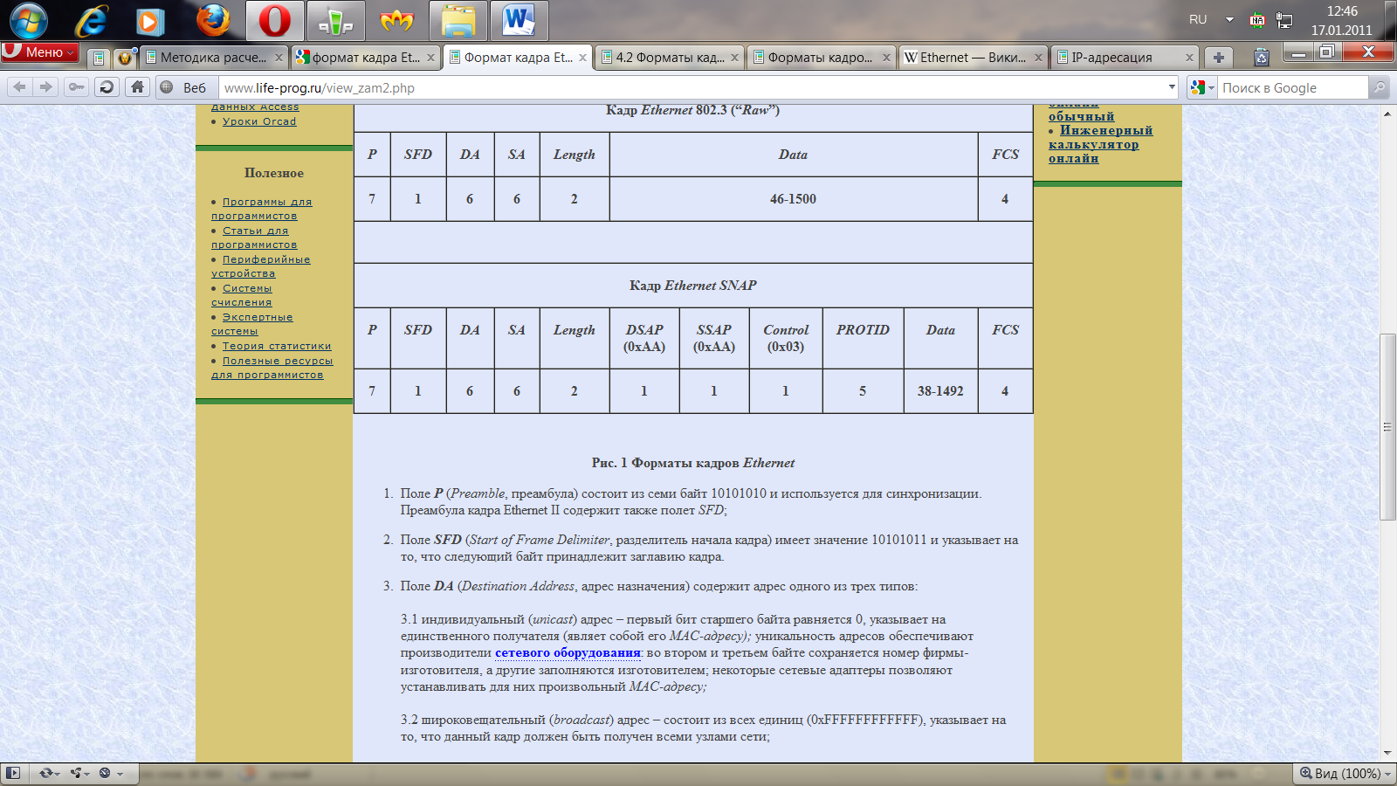Open the closed tabs trash bin
1397x786 pixels.
1262,58
